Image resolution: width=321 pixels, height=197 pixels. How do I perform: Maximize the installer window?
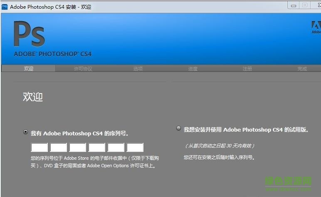pos(305,5)
